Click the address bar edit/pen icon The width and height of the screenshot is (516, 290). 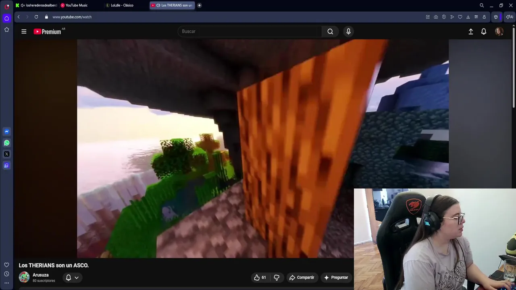[x=428, y=17]
